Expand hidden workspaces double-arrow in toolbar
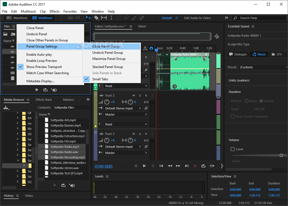The image size is (288, 206). pyautogui.click(x=227, y=18)
